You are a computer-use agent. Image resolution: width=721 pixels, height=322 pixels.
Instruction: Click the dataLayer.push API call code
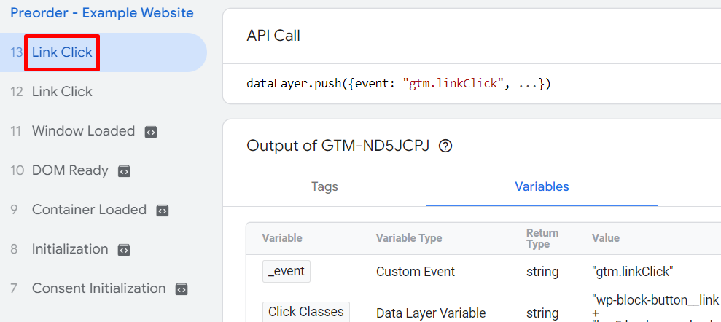[x=399, y=84]
